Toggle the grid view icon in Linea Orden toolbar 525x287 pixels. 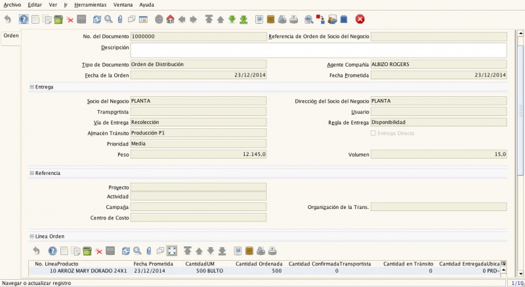(x=171, y=250)
